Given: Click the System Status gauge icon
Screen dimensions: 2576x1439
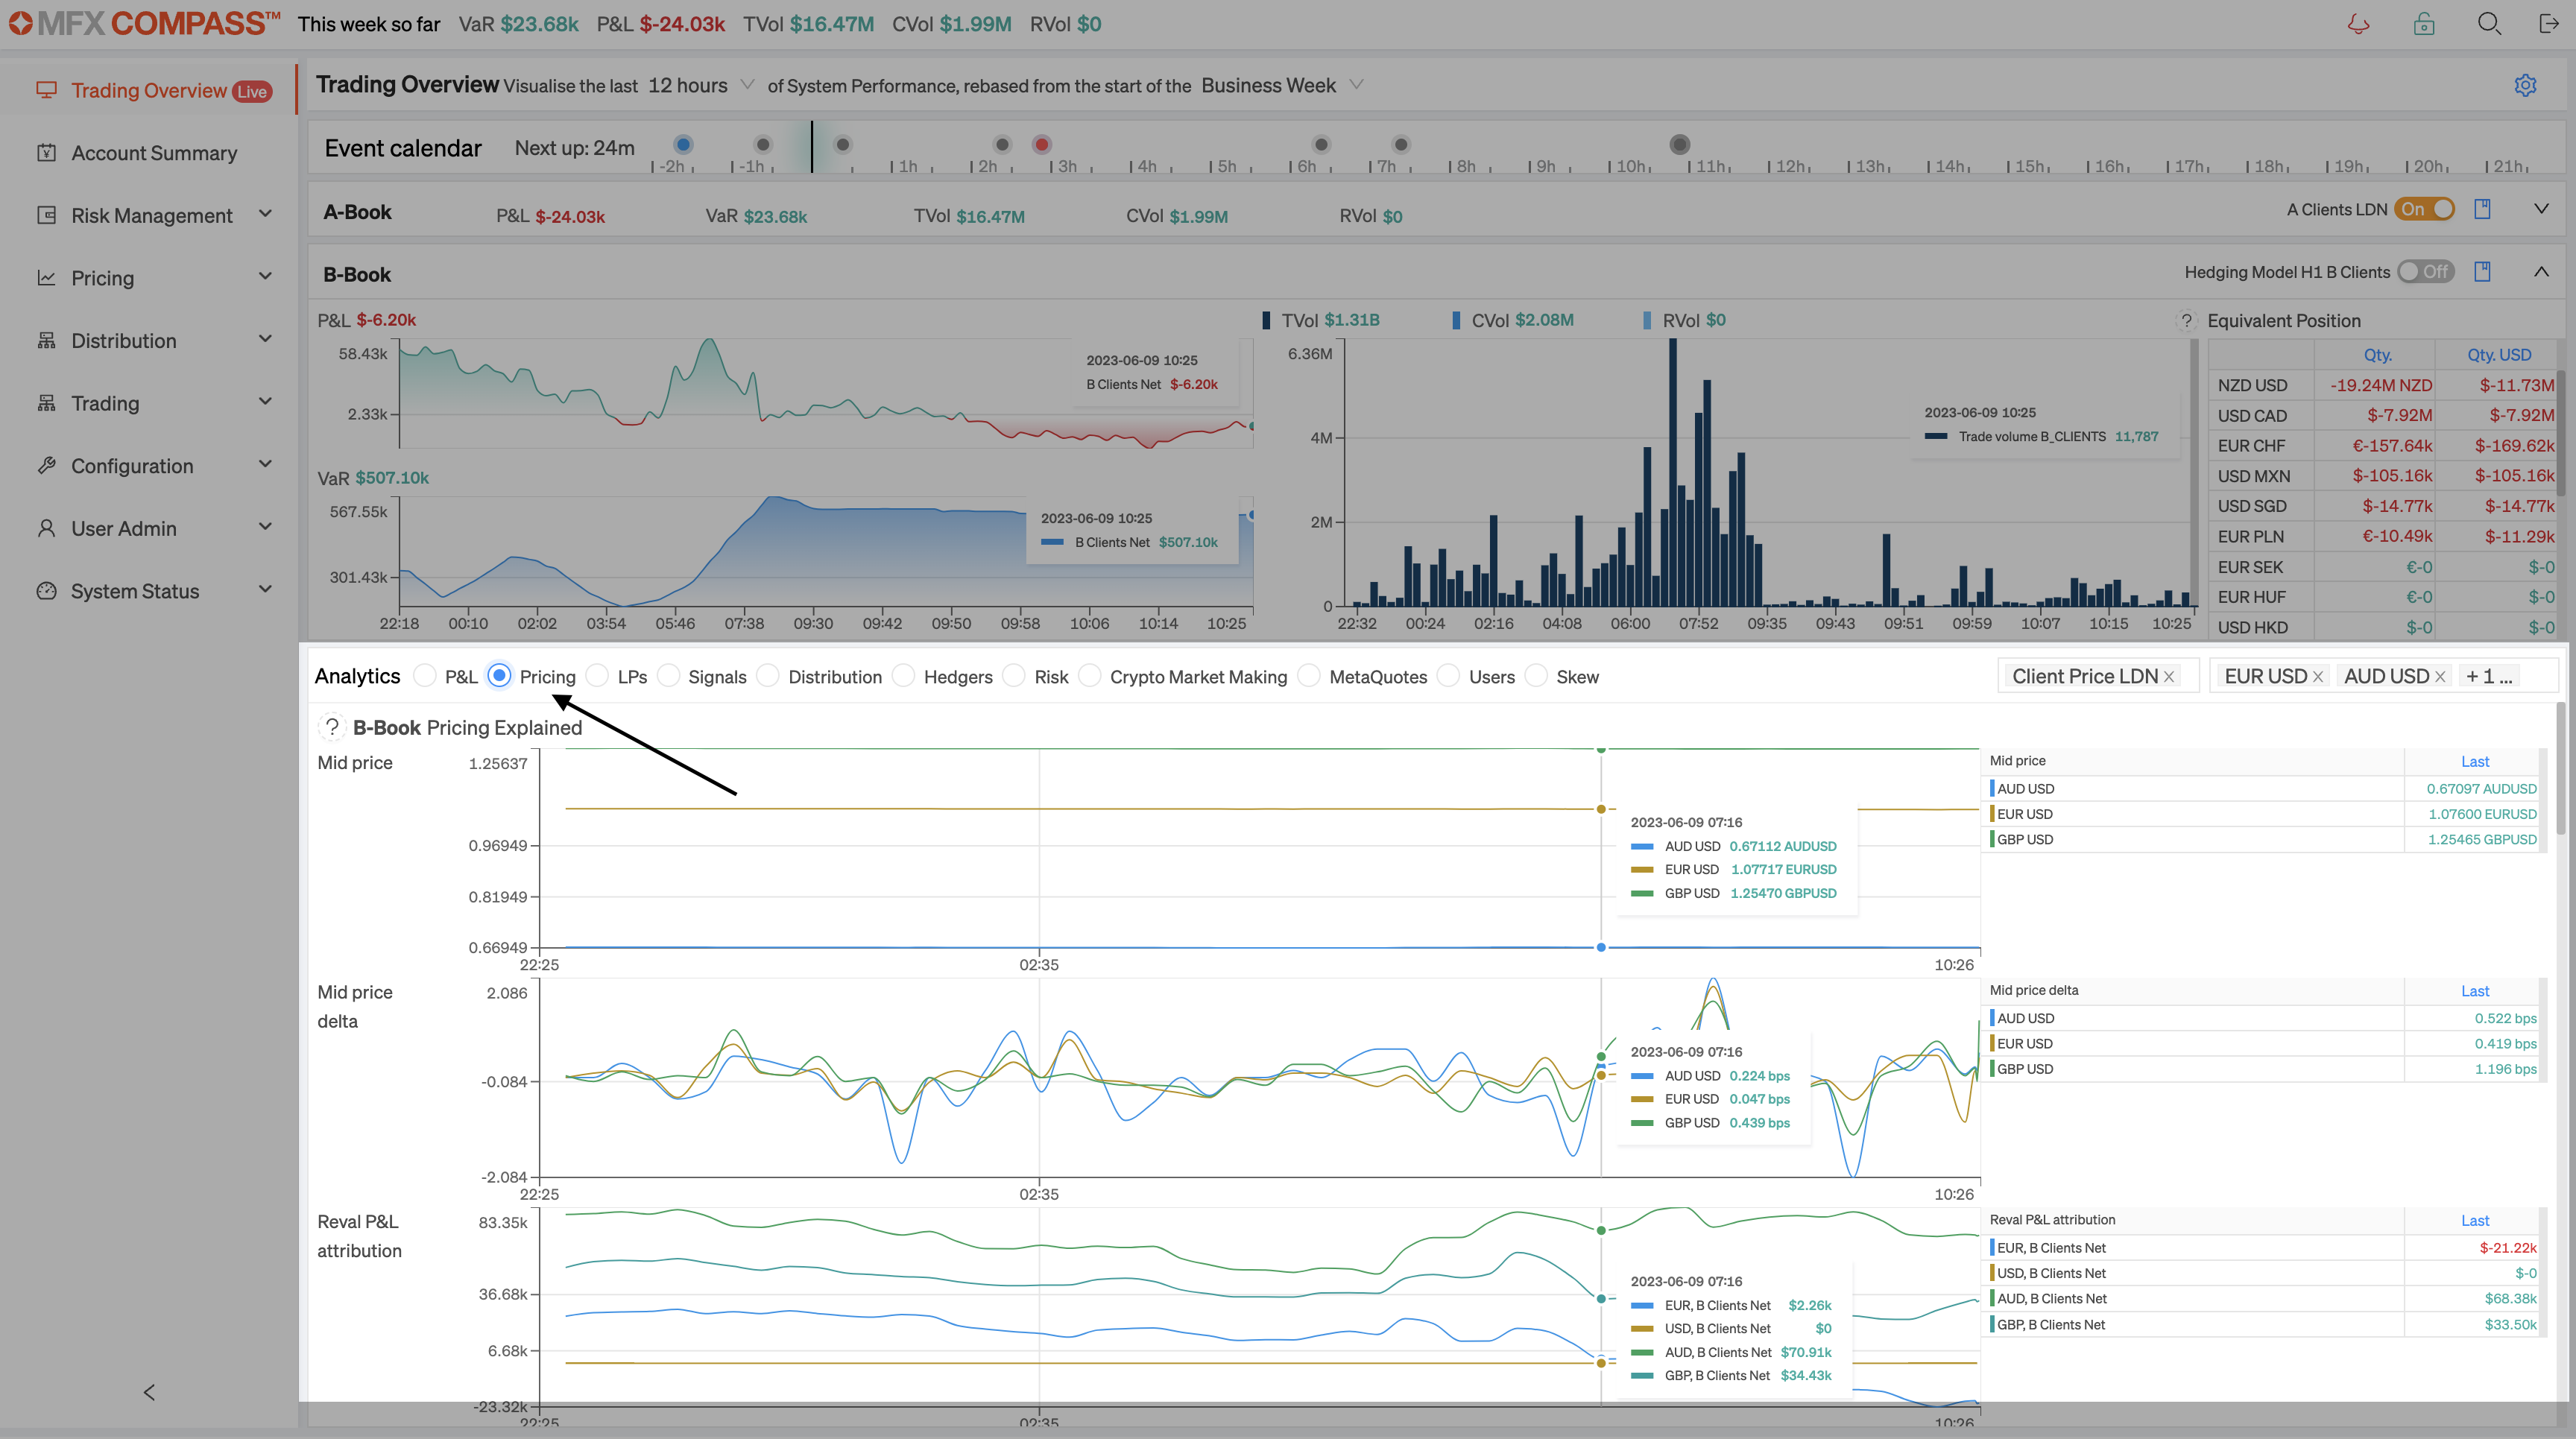Looking at the screenshot, I should click(x=46, y=590).
